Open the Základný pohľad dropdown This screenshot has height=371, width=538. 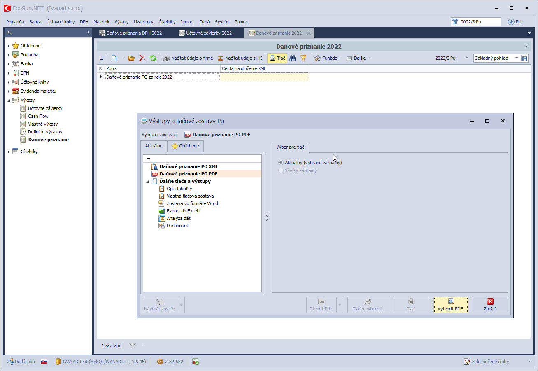coord(517,58)
